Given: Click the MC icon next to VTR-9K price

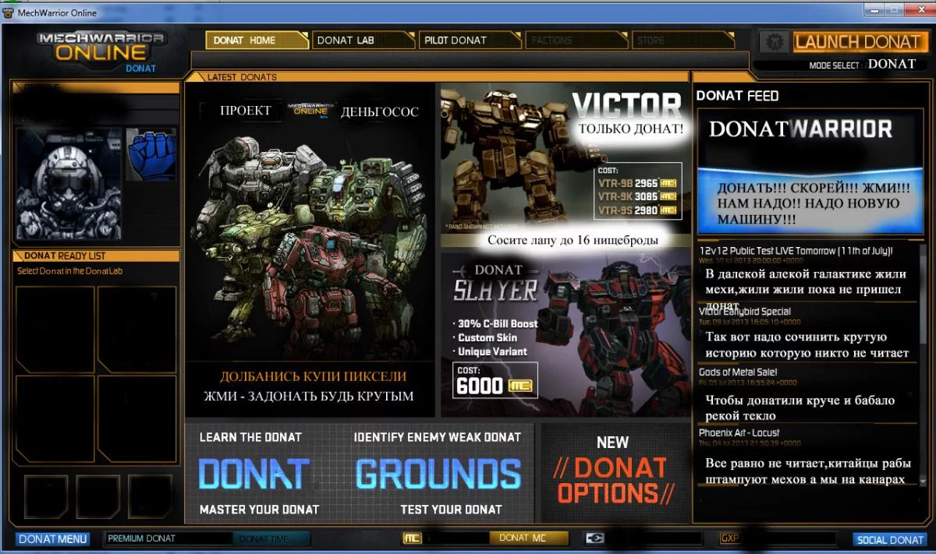Looking at the screenshot, I should (668, 197).
